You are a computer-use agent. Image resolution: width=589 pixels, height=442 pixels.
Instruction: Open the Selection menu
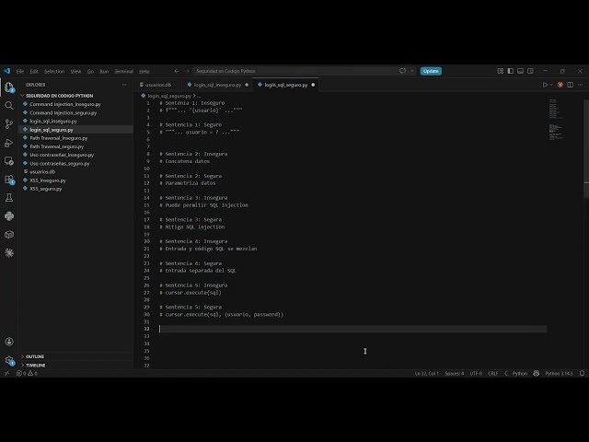[54, 72]
